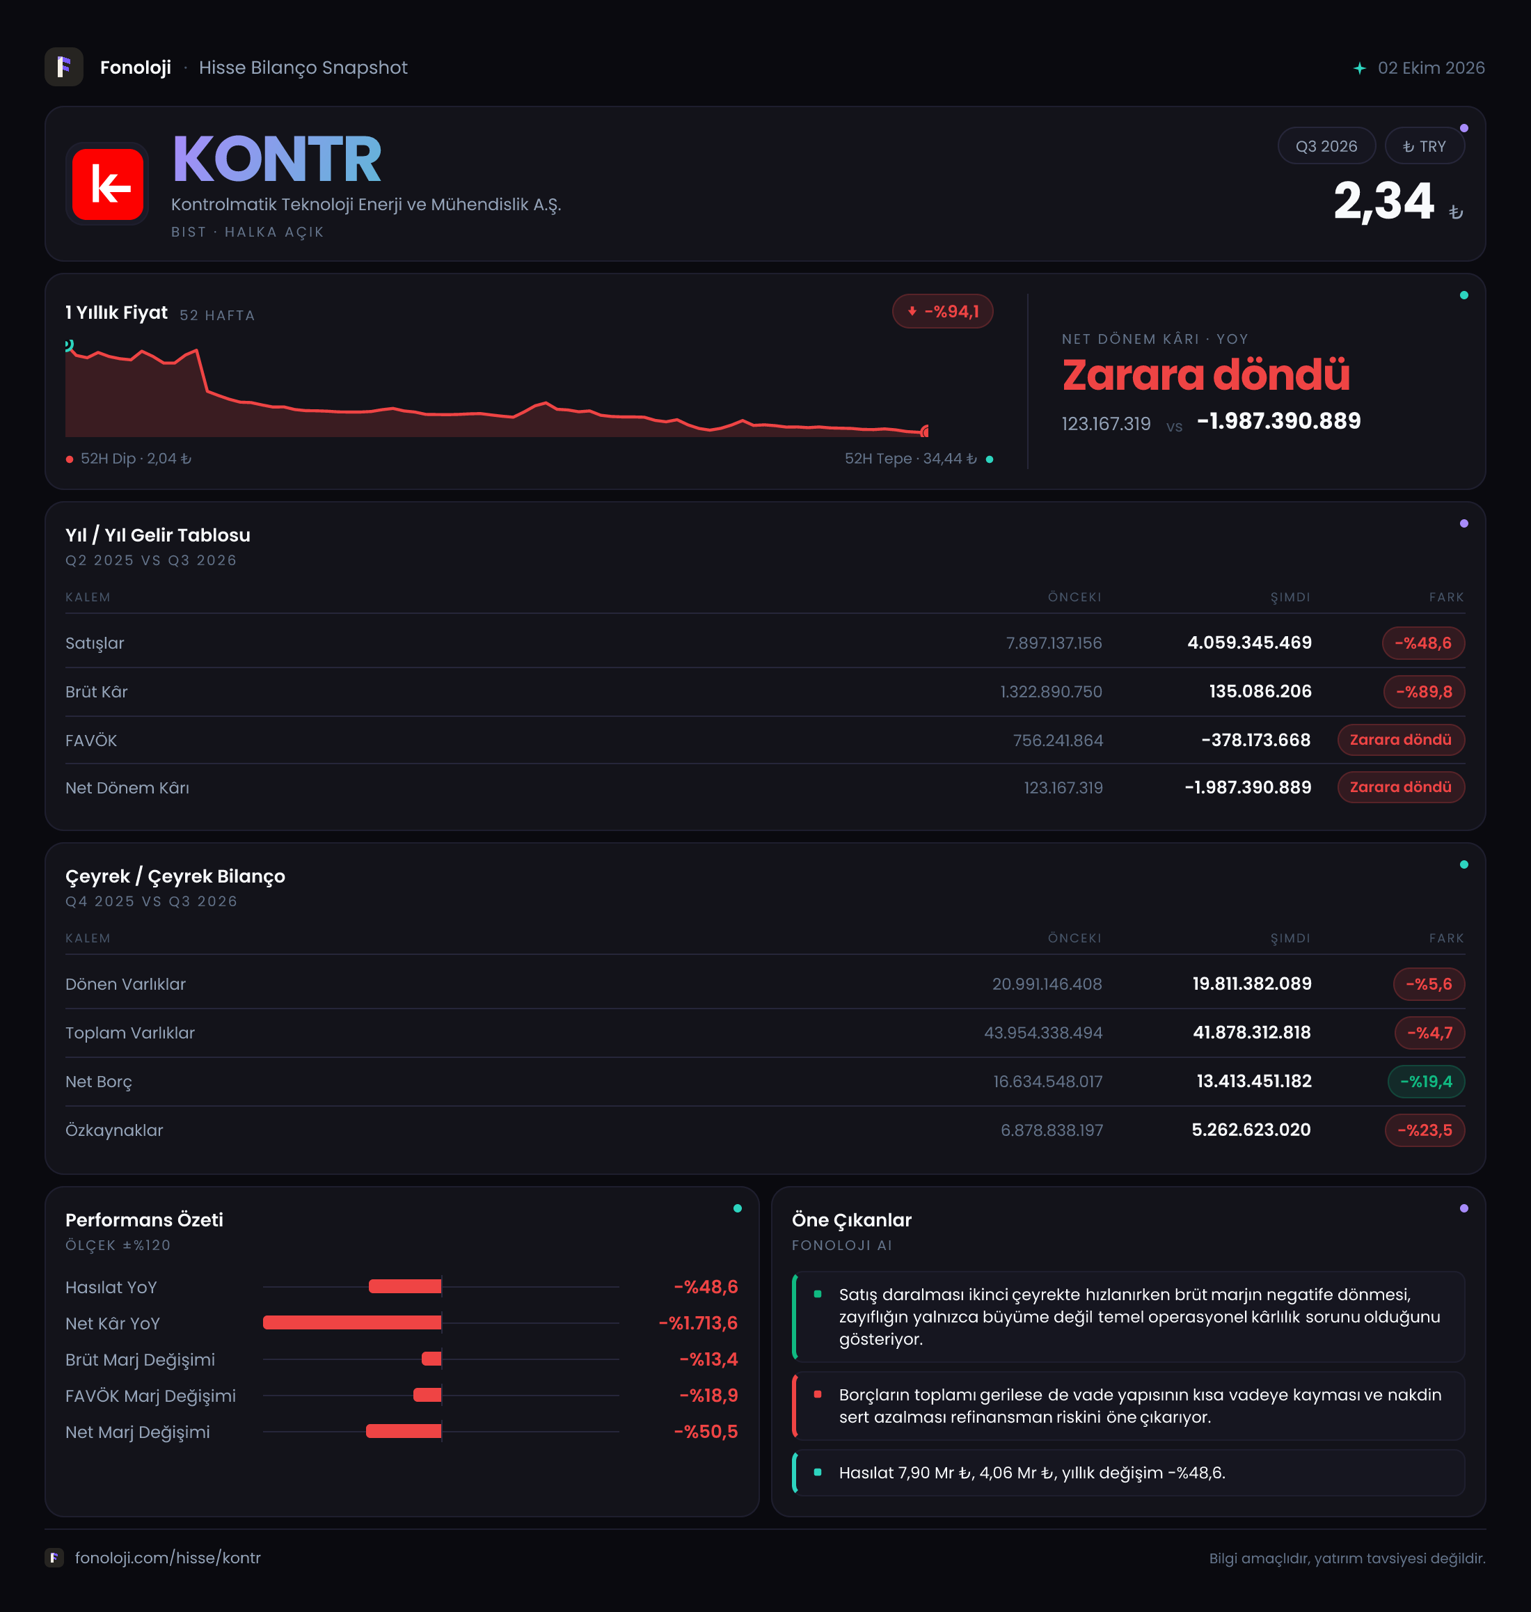Click the stock price 2,34
1531x1612 pixels.
coord(1383,200)
